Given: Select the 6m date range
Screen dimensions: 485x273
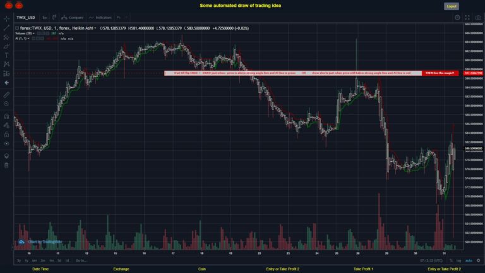Looking at the screenshot, I should coord(34,260).
